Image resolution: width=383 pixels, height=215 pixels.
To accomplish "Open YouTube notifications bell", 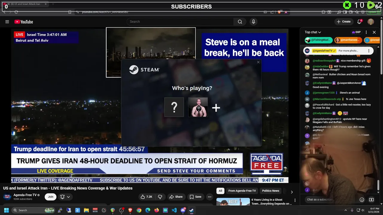I will point(359,21).
